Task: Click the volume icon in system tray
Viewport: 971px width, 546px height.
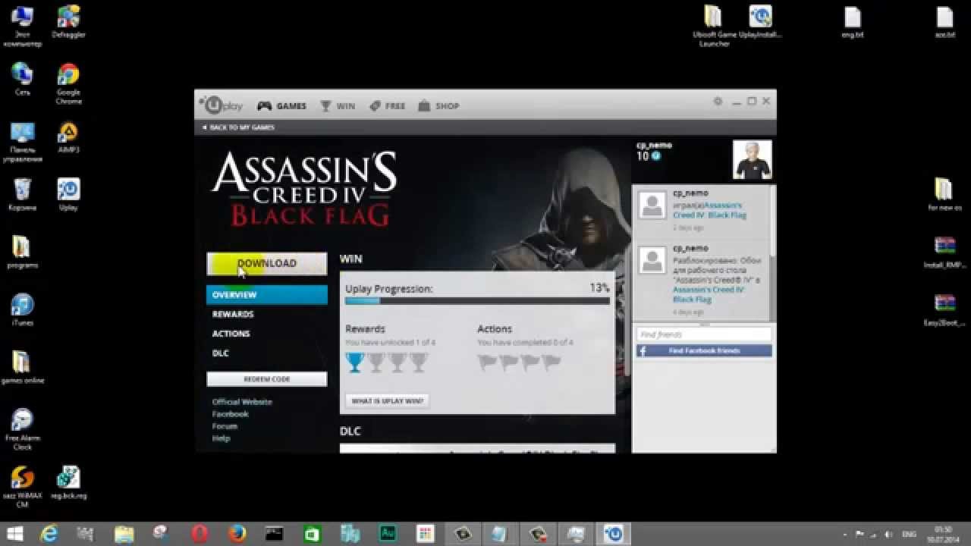Action: pyautogui.click(x=888, y=534)
